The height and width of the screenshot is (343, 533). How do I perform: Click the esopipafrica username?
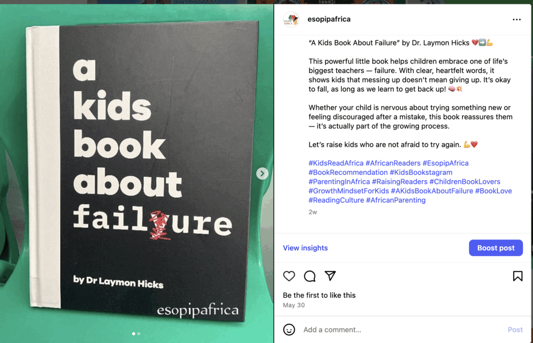coord(329,19)
